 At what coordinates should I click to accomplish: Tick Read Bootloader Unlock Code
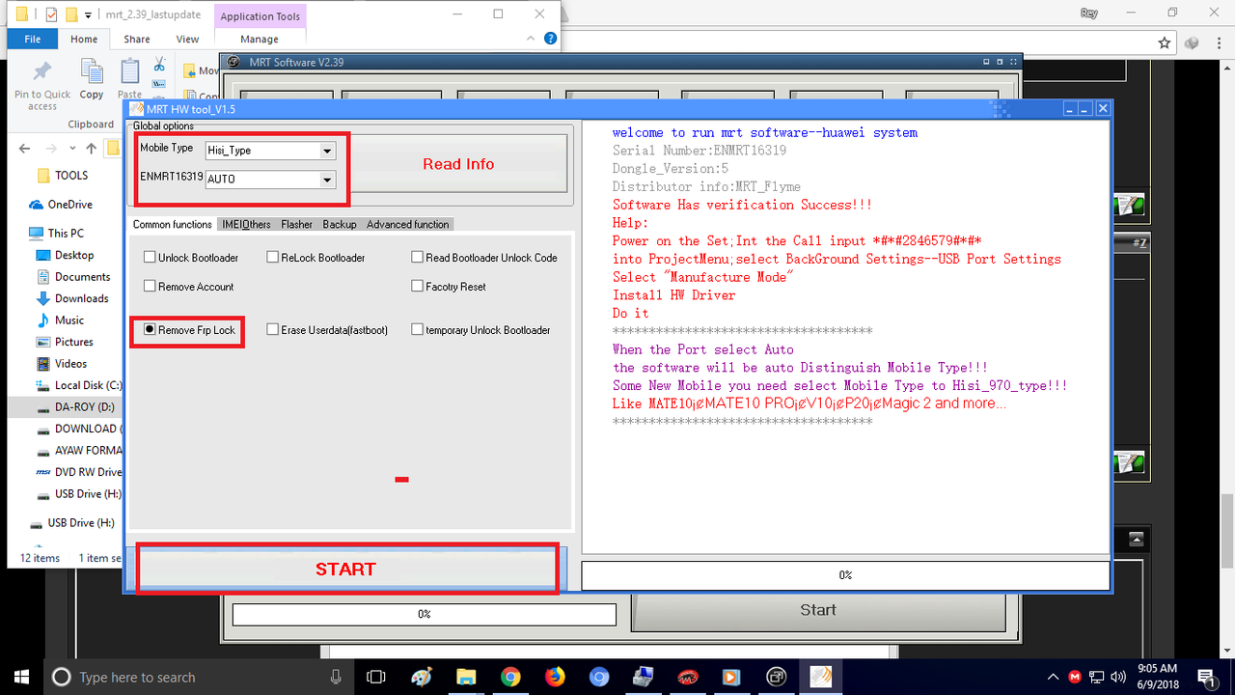[x=418, y=258]
